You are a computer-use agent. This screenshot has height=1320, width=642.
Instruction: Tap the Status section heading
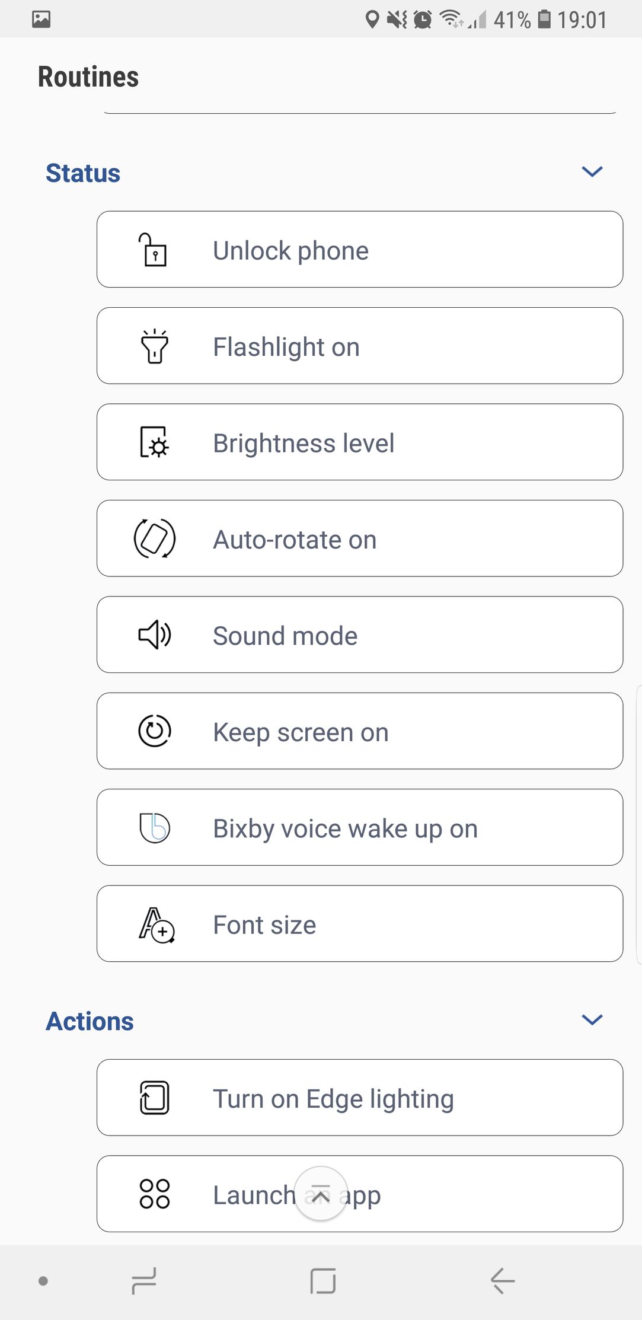[83, 173]
